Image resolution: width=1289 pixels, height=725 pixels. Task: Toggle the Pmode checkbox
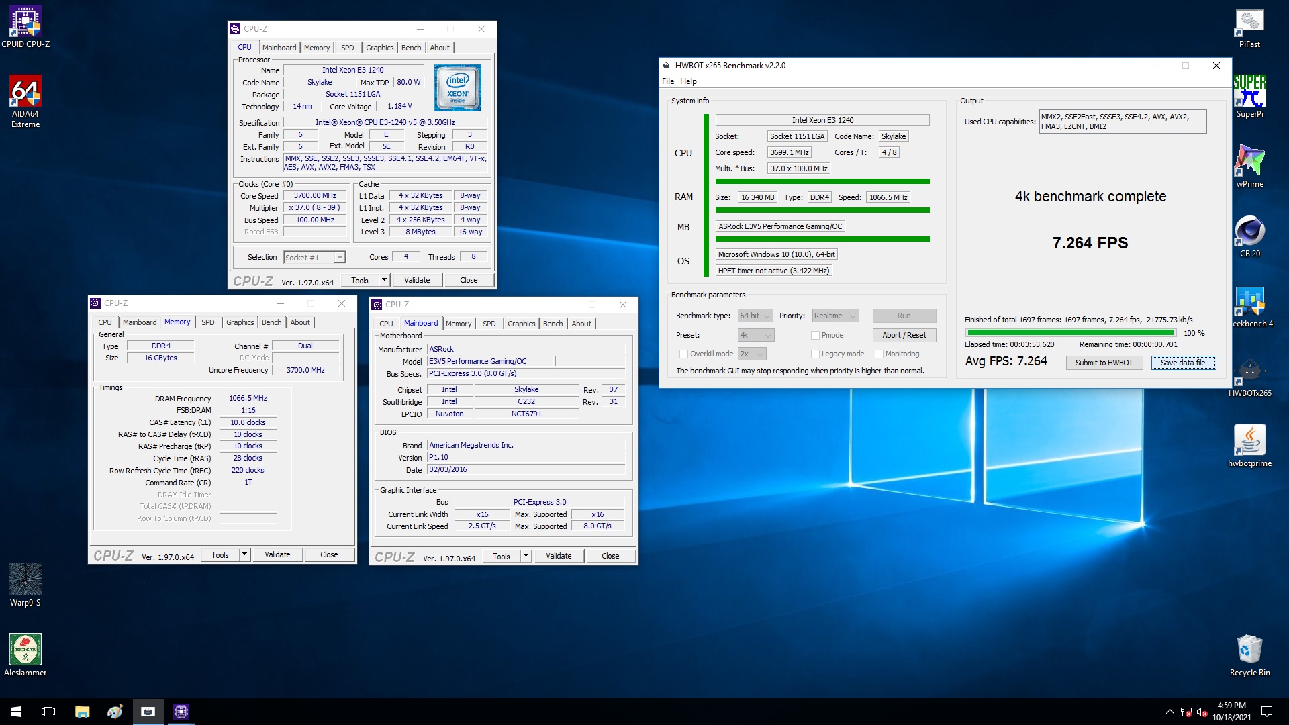pyautogui.click(x=815, y=335)
